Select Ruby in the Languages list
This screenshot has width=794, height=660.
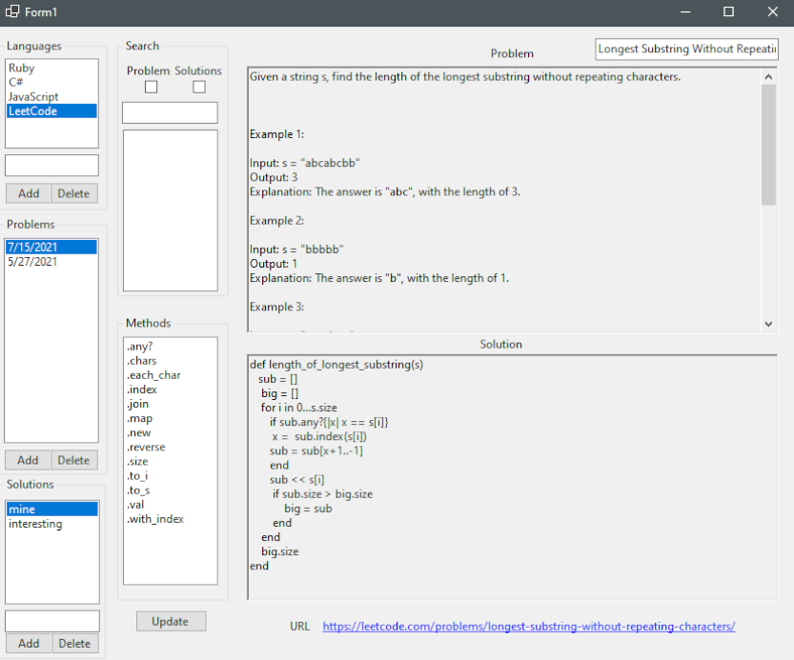pyautogui.click(x=21, y=69)
